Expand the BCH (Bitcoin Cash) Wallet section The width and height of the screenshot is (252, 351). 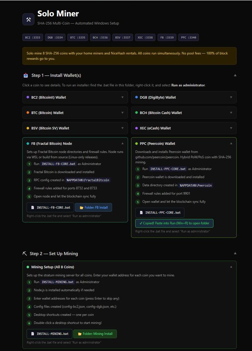point(184,113)
